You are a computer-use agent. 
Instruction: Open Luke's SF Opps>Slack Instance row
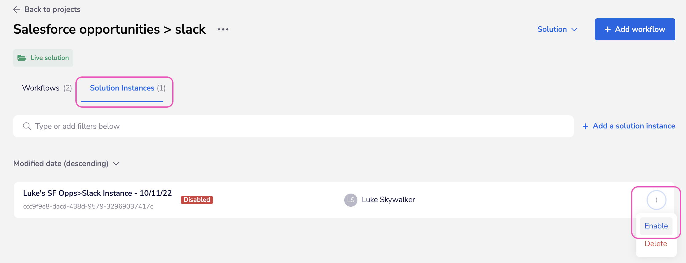[x=97, y=193]
